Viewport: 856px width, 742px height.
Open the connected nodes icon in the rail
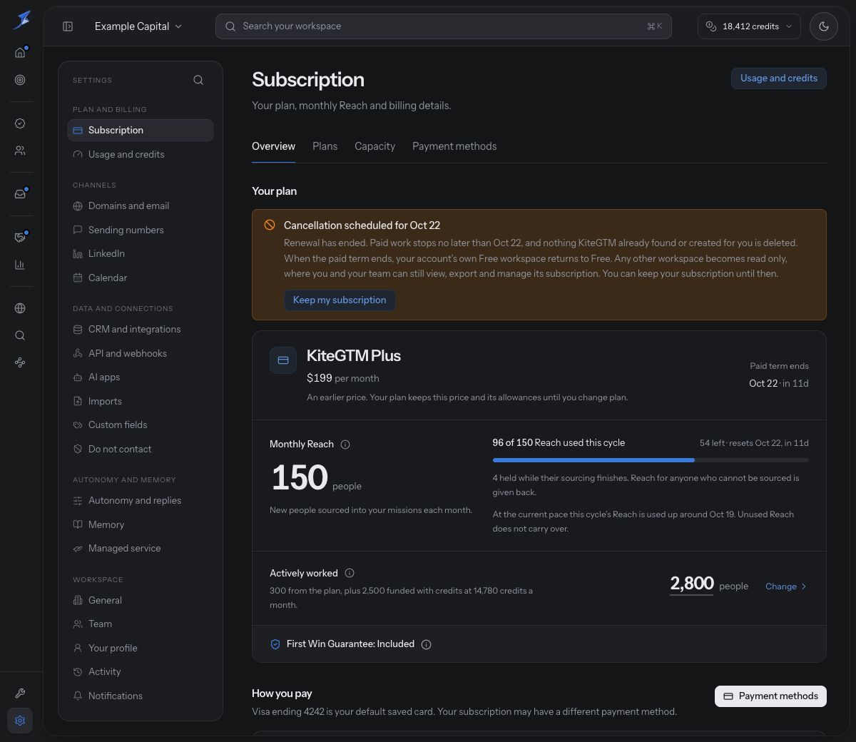coord(20,362)
